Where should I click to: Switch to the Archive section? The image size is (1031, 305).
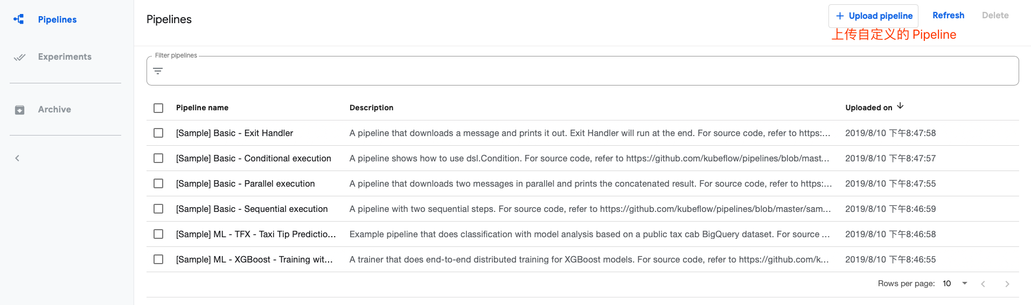click(x=54, y=110)
